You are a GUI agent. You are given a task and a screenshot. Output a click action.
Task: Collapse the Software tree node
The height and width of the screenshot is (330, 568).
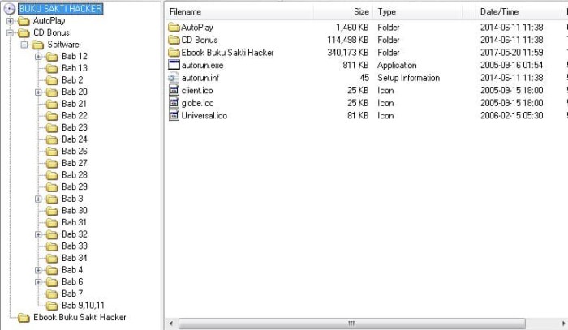point(24,45)
